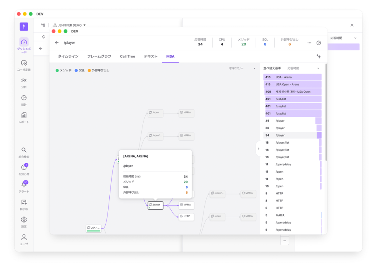Click the help question mark icon
The image size is (377, 271).
(x=319, y=43)
